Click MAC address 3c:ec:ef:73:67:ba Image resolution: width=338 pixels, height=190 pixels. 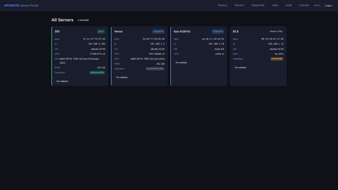[94, 39]
